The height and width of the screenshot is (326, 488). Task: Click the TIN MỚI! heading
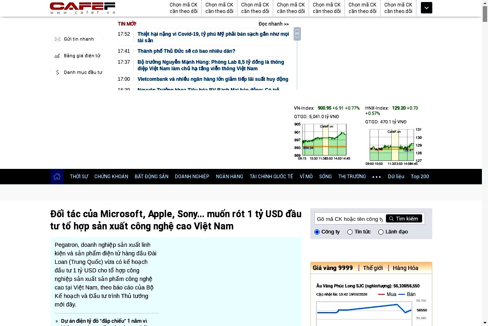127,24
